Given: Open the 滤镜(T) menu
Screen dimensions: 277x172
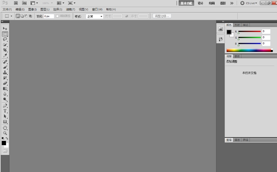Looking at the screenshot, I should click(70, 9).
